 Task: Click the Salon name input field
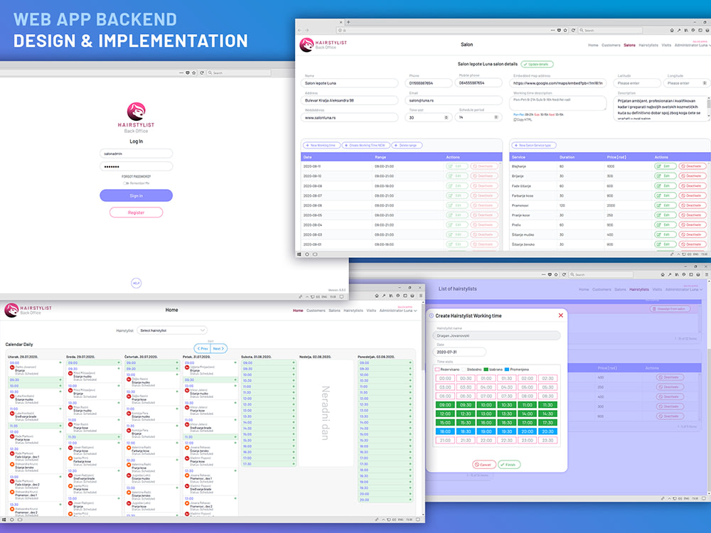tap(350, 83)
